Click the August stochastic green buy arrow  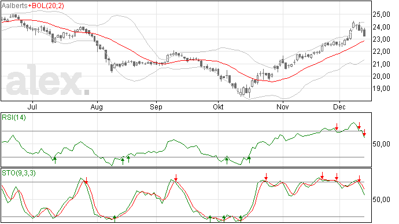coord(114,219)
